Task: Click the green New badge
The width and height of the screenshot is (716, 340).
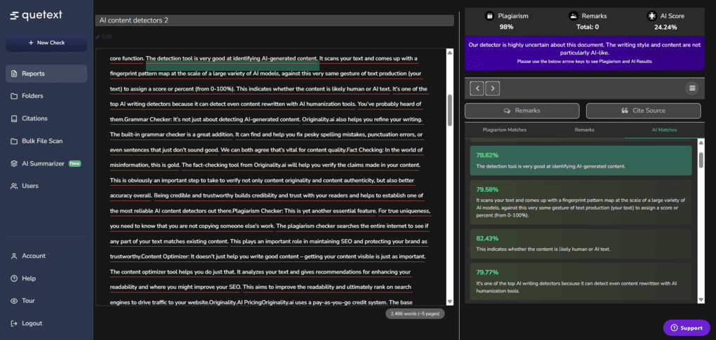Action: (x=75, y=163)
